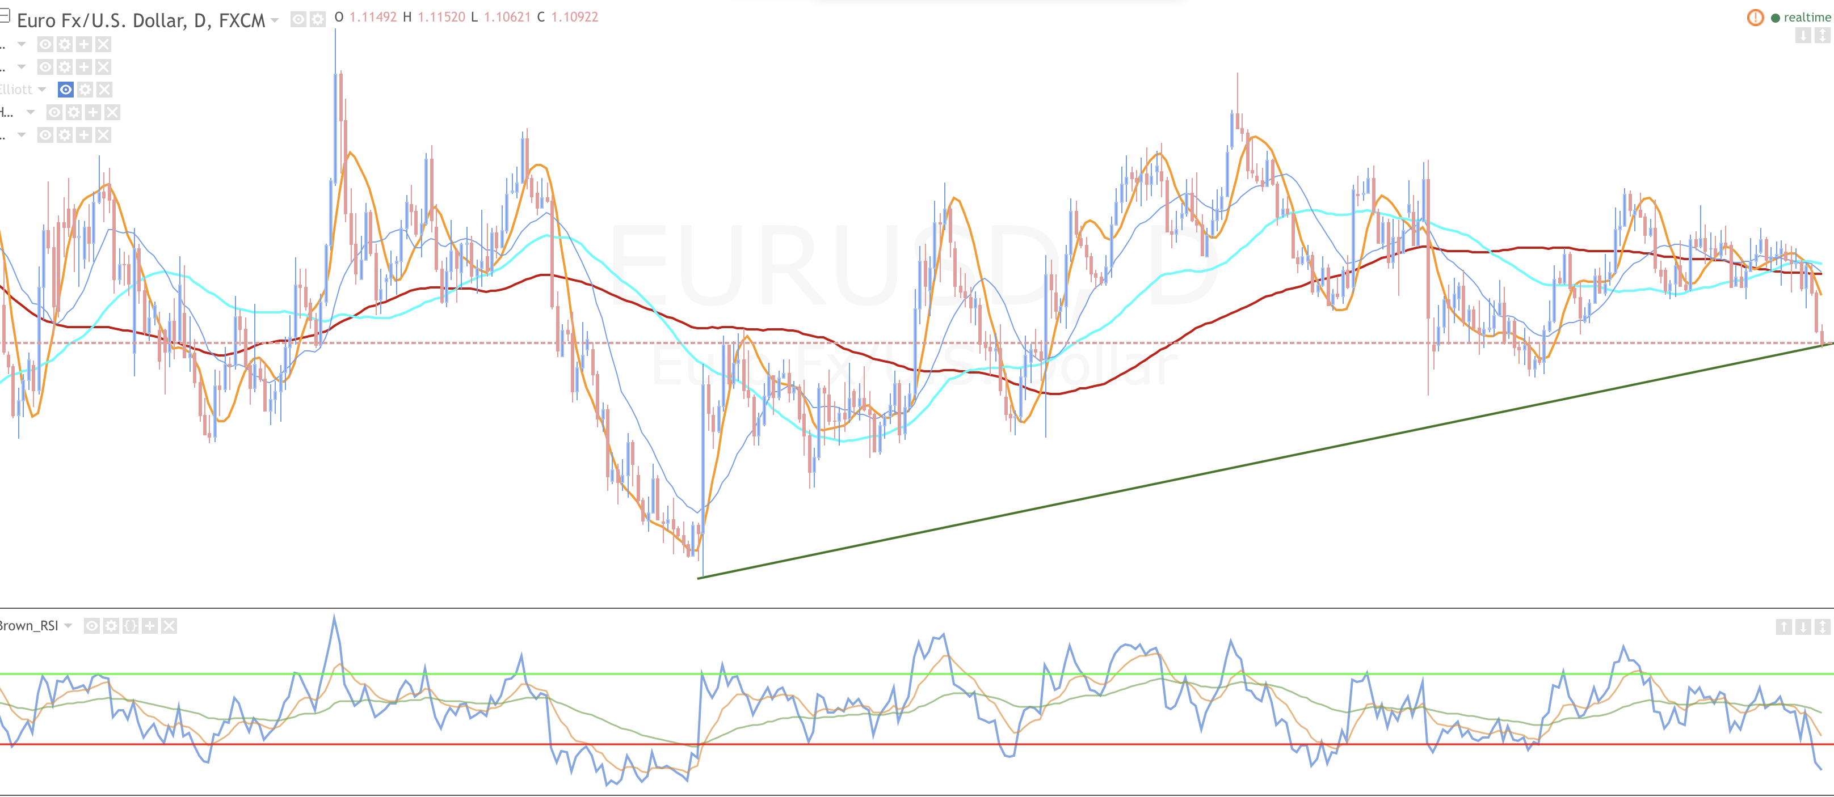This screenshot has height=797, width=1834.
Task: Open settings of indicator directly under symbol title
Action: [65, 45]
